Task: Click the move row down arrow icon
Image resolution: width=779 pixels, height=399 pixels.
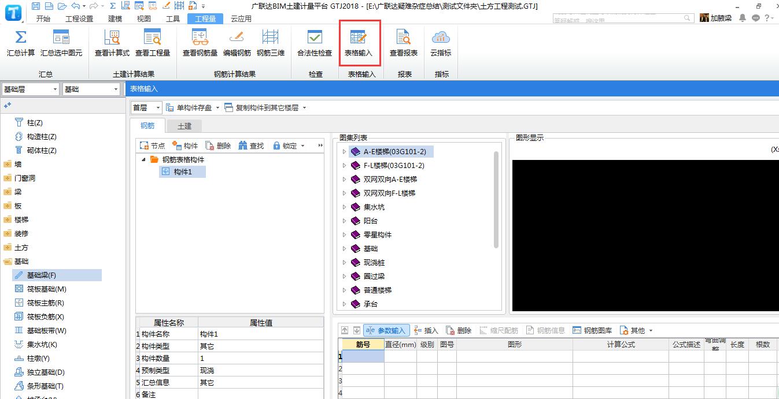Action: pyautogui.click(x=356, y=330)
